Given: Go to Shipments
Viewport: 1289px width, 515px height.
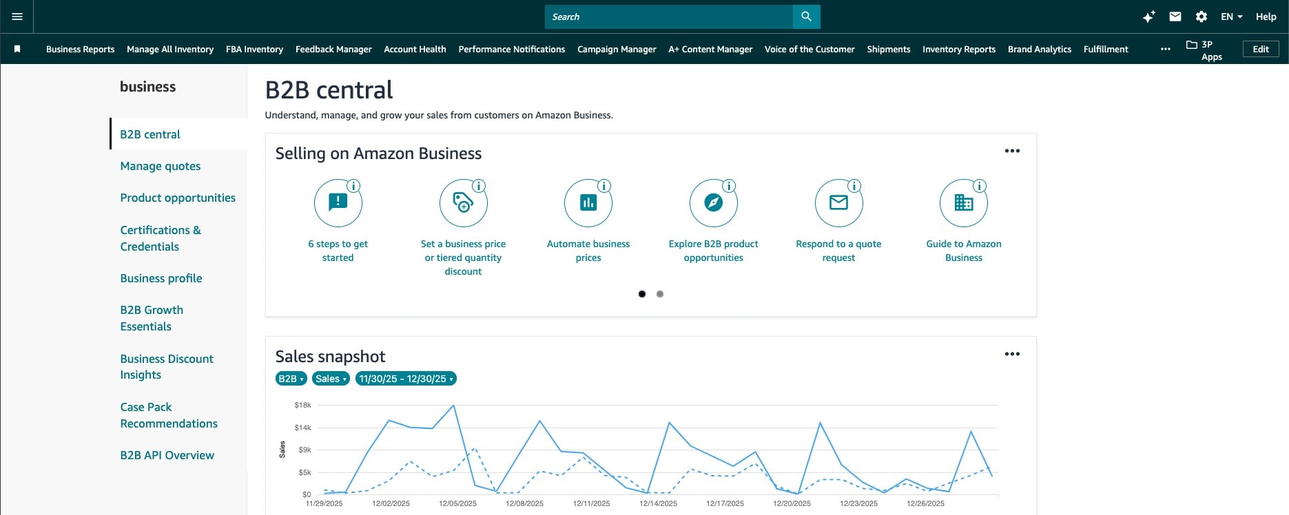Looking at the screenshot, I should point(889,49).
